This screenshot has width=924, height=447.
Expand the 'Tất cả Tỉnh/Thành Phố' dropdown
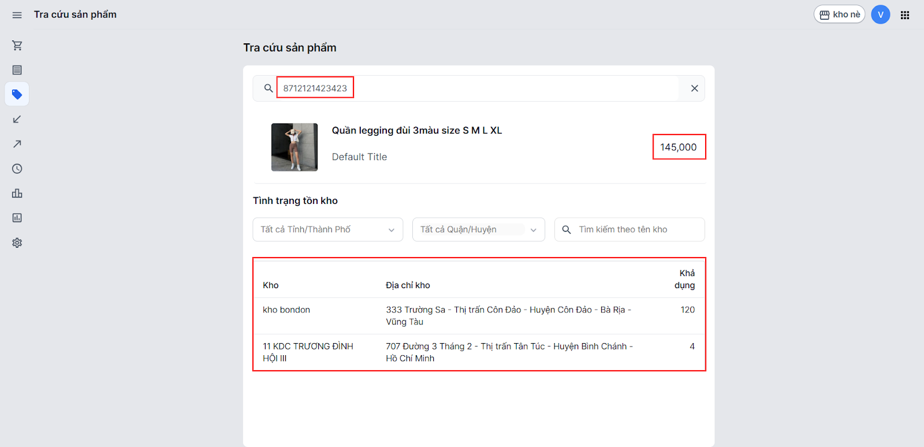[x=327, y=229]
